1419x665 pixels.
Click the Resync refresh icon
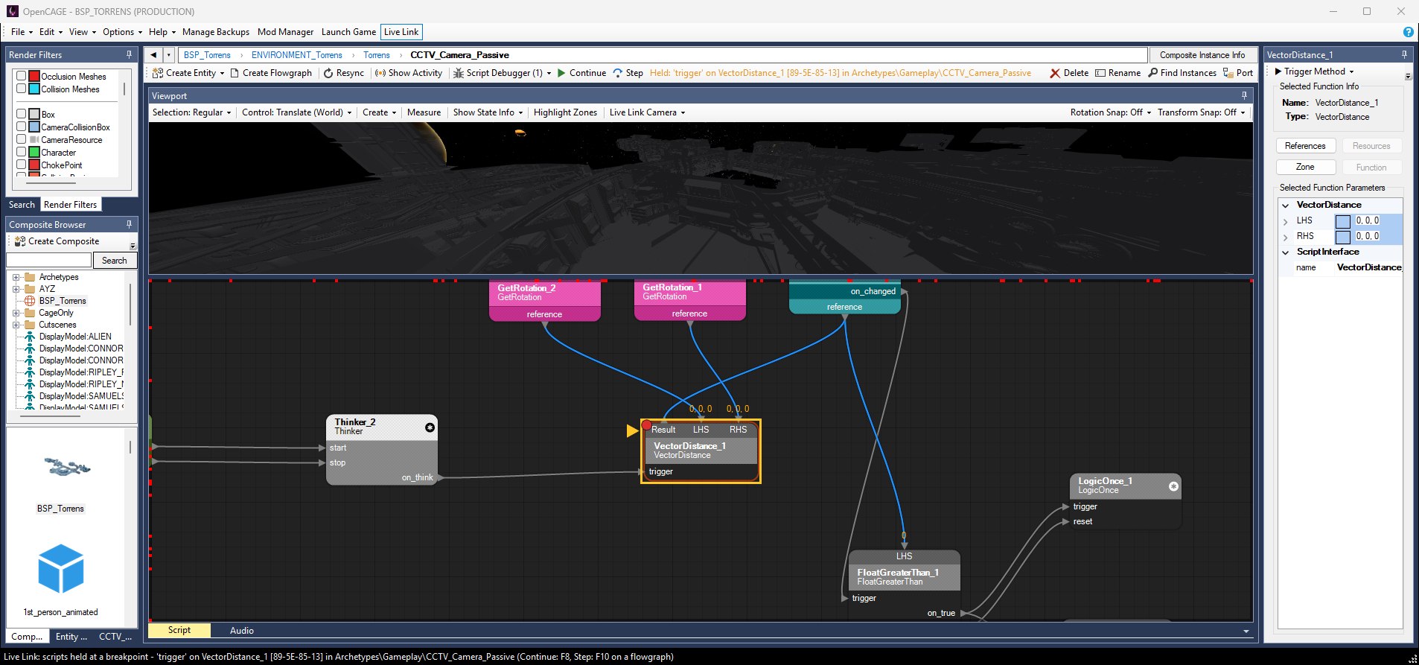[328, 73]
